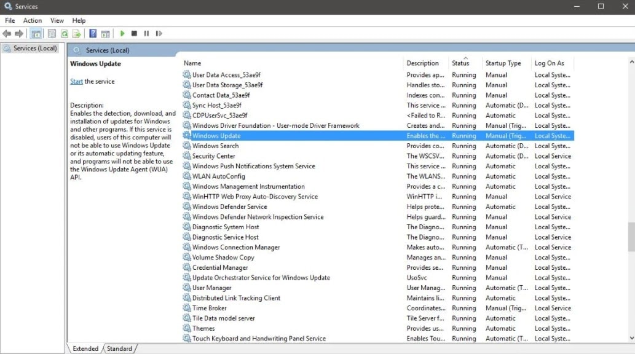Viewport: 635px width, 354px height.
Task: Open the Help menu
Action: tap(79, 20)
